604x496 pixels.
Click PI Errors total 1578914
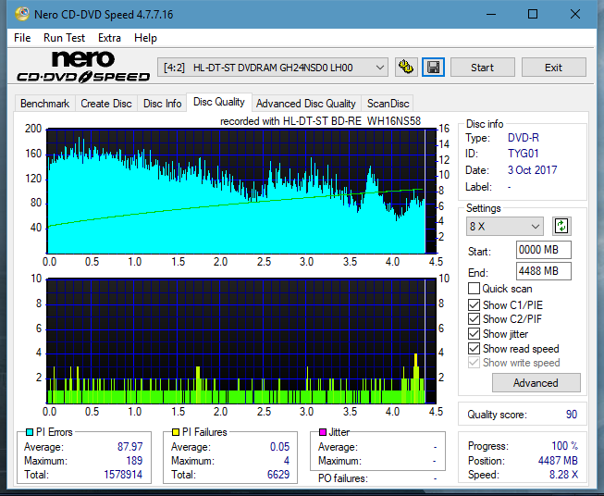click(123, 475)
